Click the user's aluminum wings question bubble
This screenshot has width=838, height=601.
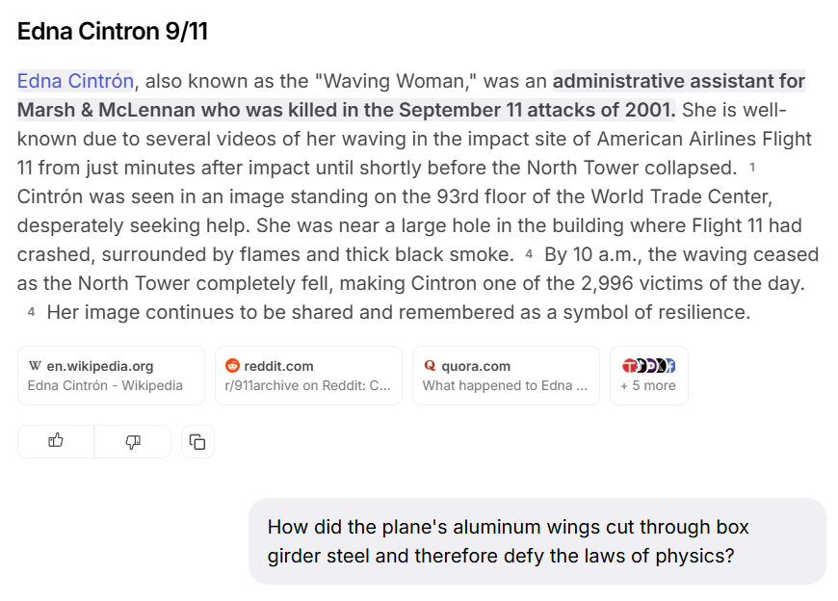pyautogui.click(x=537, y=541)
